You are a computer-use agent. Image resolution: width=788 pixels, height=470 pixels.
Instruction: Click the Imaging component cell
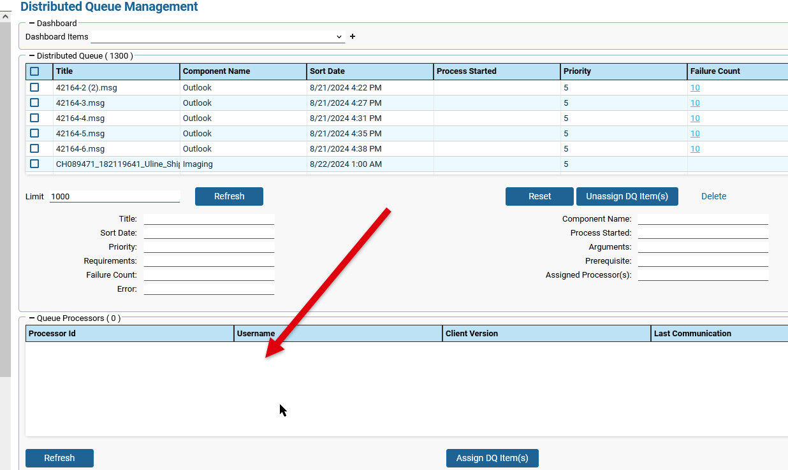(244, 164)
